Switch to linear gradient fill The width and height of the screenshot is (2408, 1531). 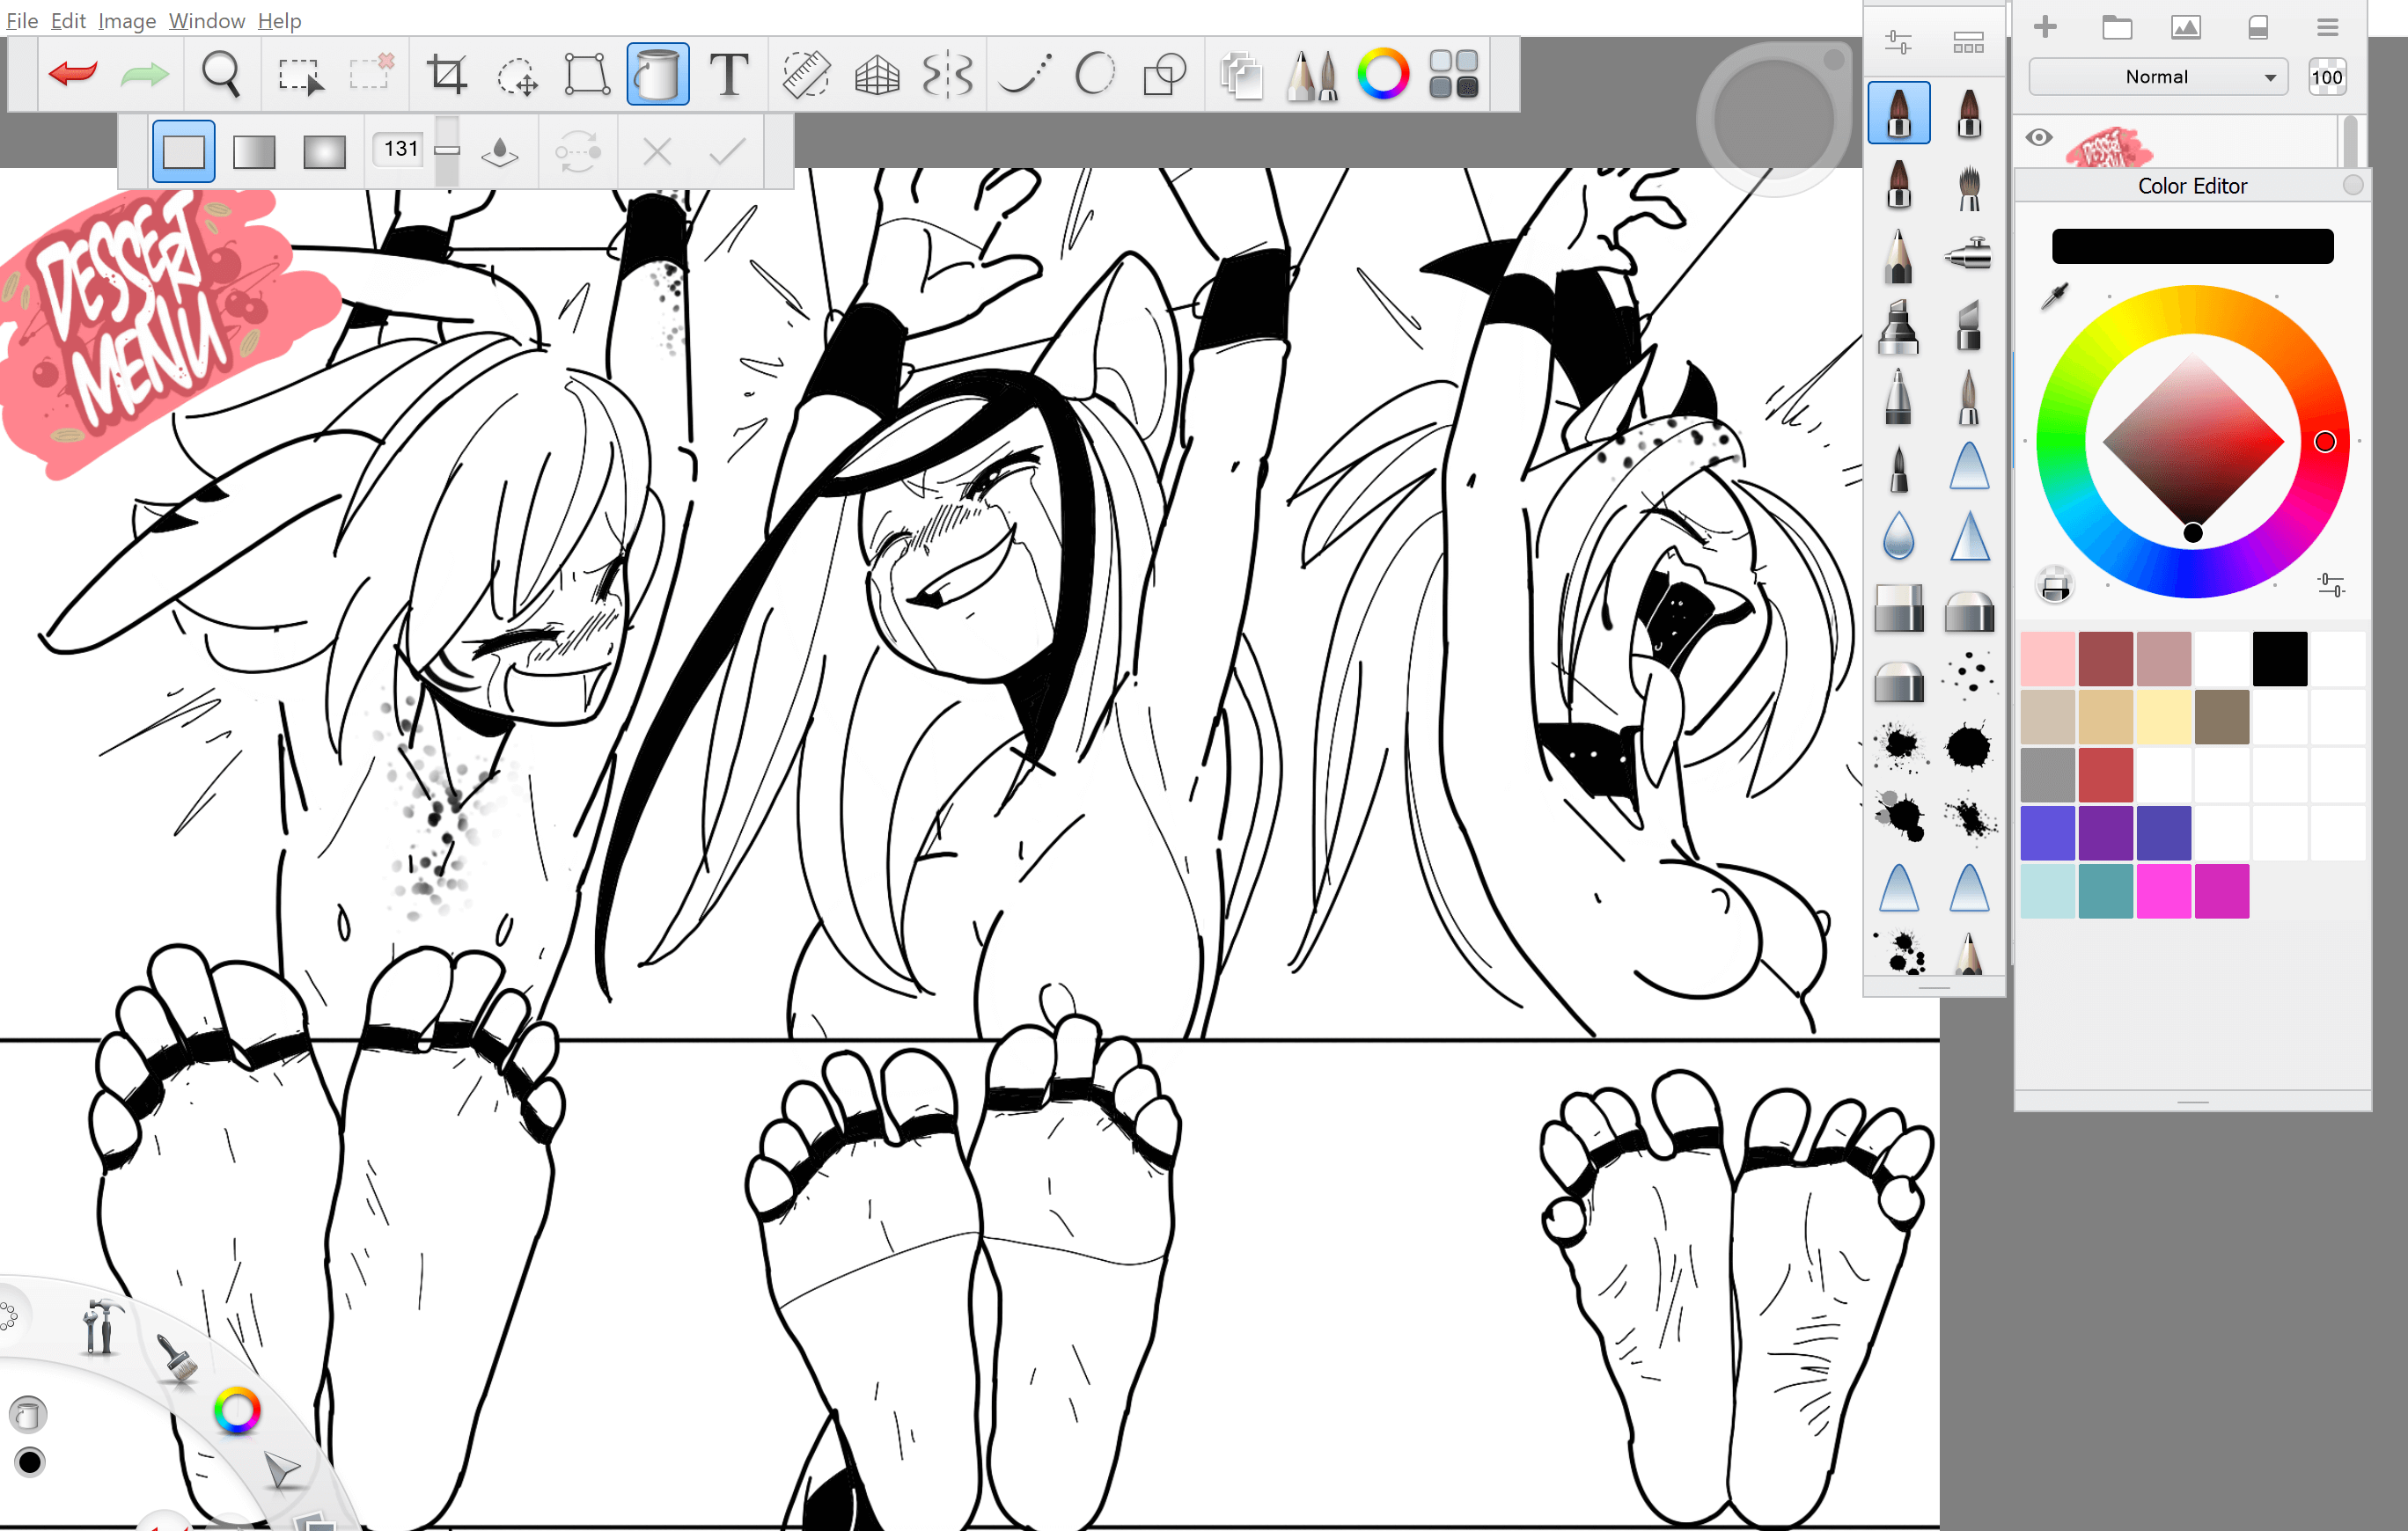254,152
